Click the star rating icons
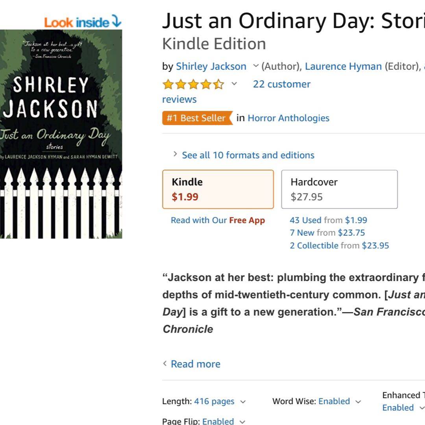This screenshot has height=425, width=425. [193, 84]
